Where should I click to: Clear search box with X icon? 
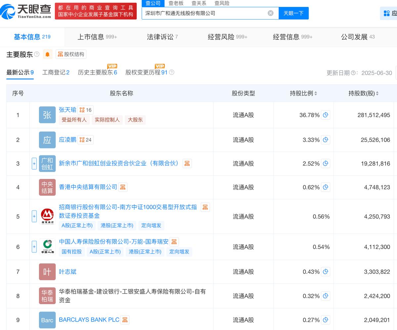pyautogui.click(x=271, y=13)
